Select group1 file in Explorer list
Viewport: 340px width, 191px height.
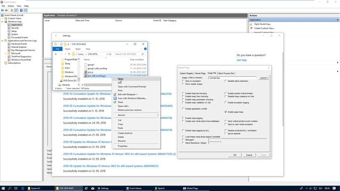(91, 65)
